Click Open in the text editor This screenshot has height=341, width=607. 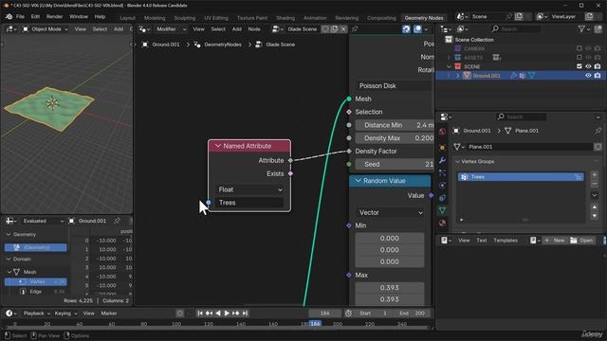click(x=581, y=241)
